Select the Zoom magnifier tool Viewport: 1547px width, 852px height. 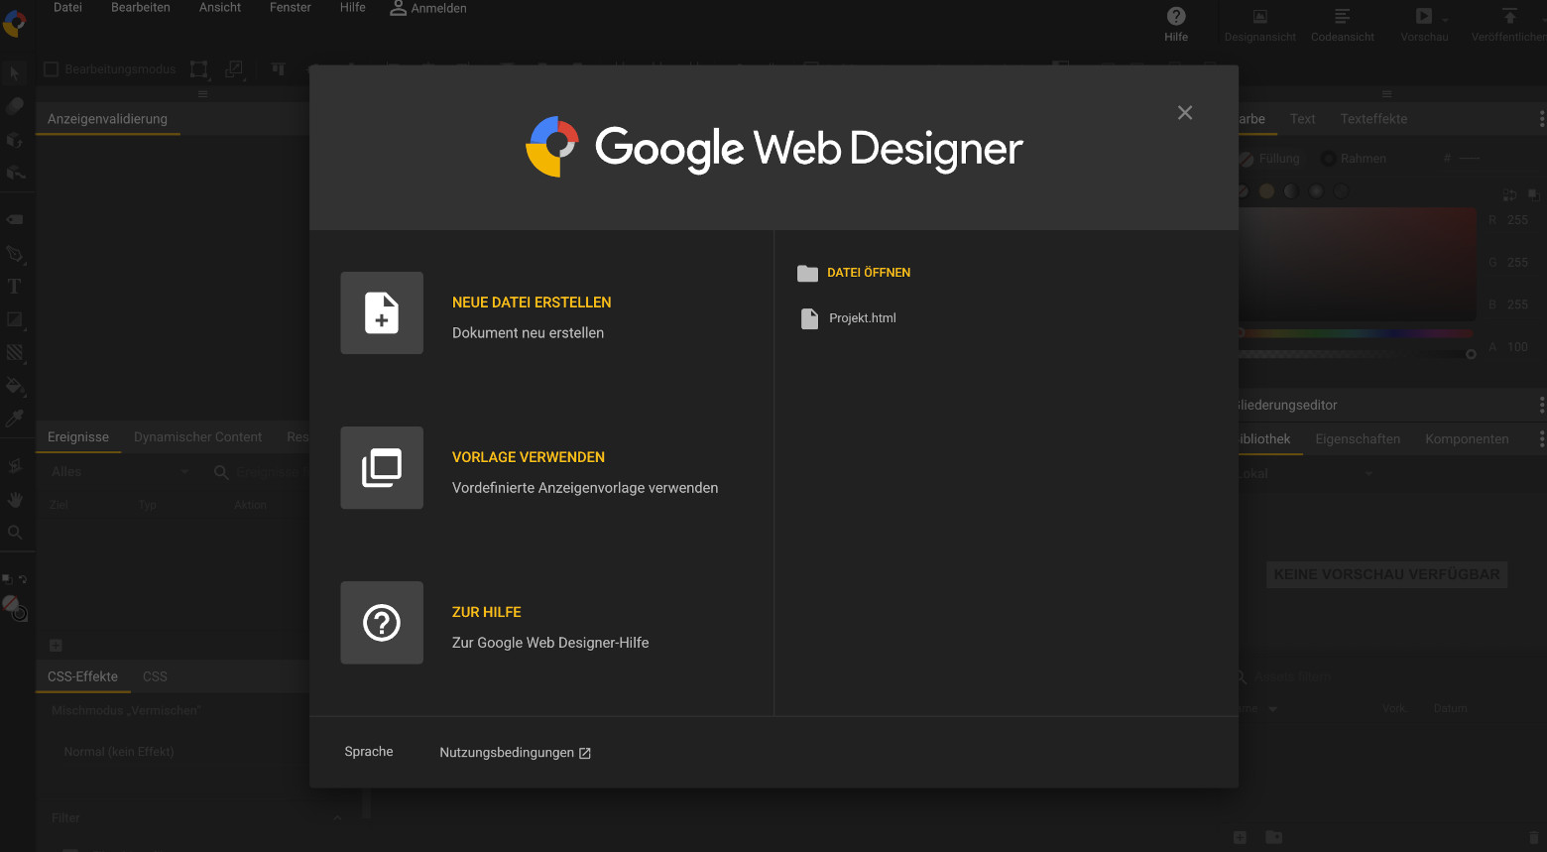(x=15, y=533)
